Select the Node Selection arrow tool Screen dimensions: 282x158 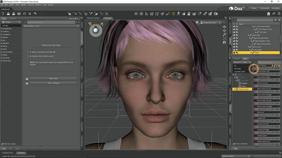coord(146,14)
